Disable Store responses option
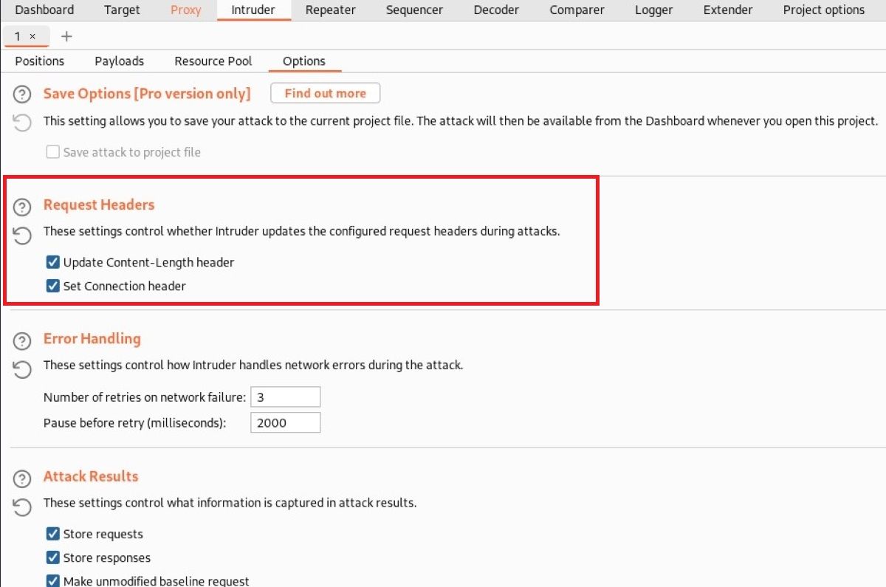 [53, 557]
